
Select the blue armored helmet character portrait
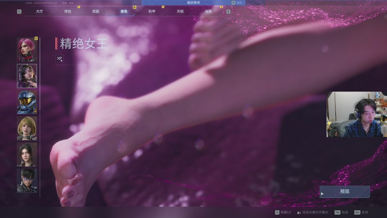(27, 102)
